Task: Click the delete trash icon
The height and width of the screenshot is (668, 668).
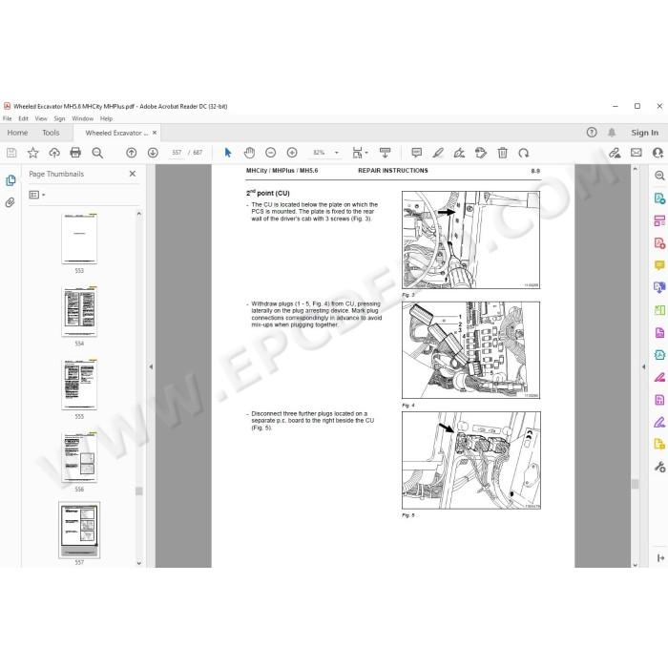Action: (503, 153)
